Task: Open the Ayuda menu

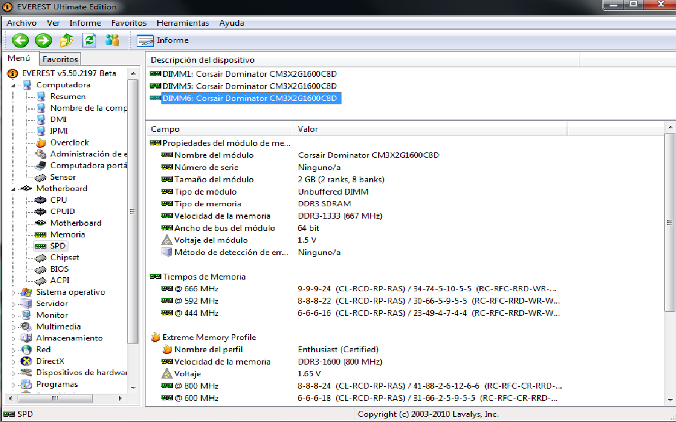Action: [x=232, y=23]
